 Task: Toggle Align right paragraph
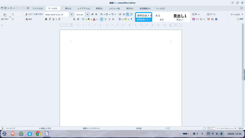109,19
